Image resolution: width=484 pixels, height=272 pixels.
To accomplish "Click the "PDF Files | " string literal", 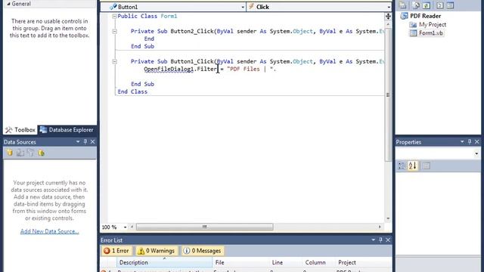I will (251, 69).
